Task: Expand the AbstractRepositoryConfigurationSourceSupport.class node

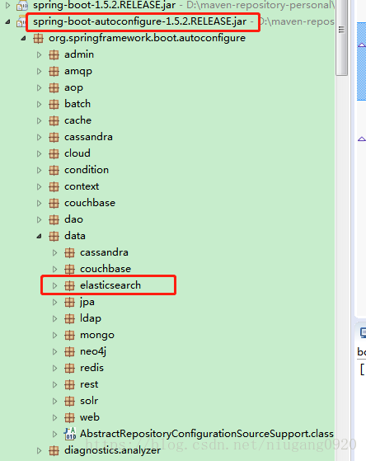Action: (54, 434)
